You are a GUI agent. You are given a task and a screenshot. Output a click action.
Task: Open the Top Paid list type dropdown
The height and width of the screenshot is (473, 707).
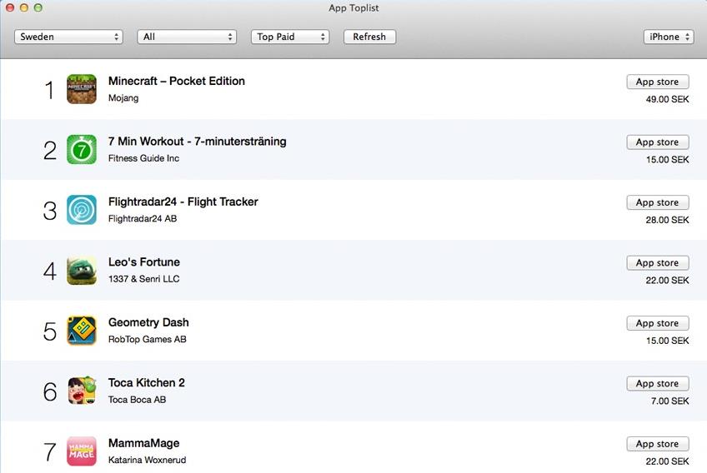point(290,37)
